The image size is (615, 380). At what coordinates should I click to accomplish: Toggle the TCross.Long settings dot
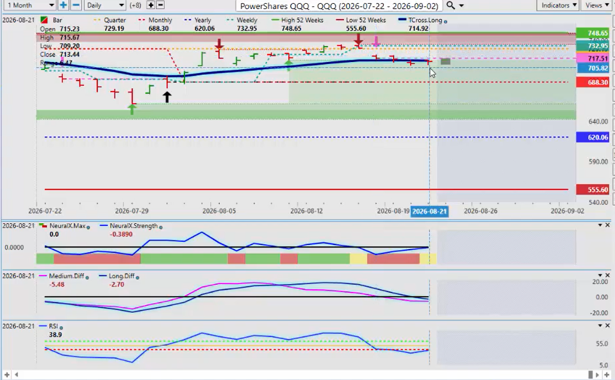(446, 21)
